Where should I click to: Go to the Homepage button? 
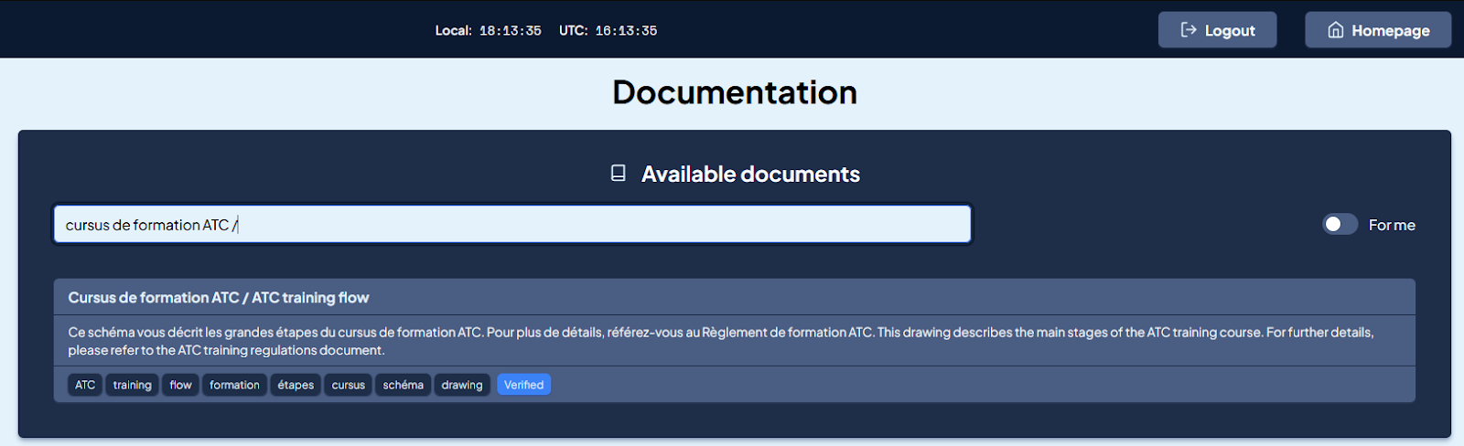pyautogui.click(x=1378, y=30)
